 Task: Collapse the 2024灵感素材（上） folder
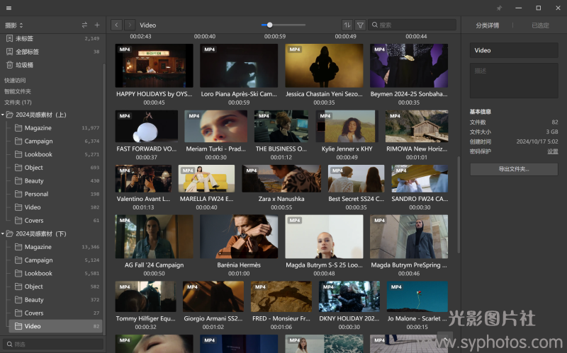(x=4, y=115)
